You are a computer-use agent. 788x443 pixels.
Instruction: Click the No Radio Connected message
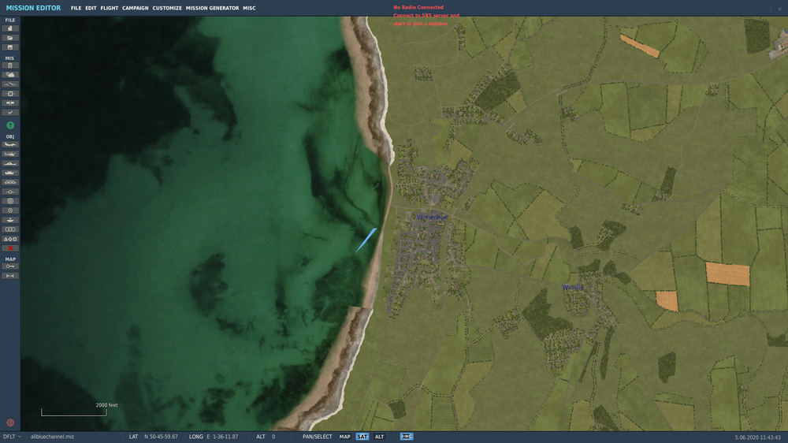(418, 8)
